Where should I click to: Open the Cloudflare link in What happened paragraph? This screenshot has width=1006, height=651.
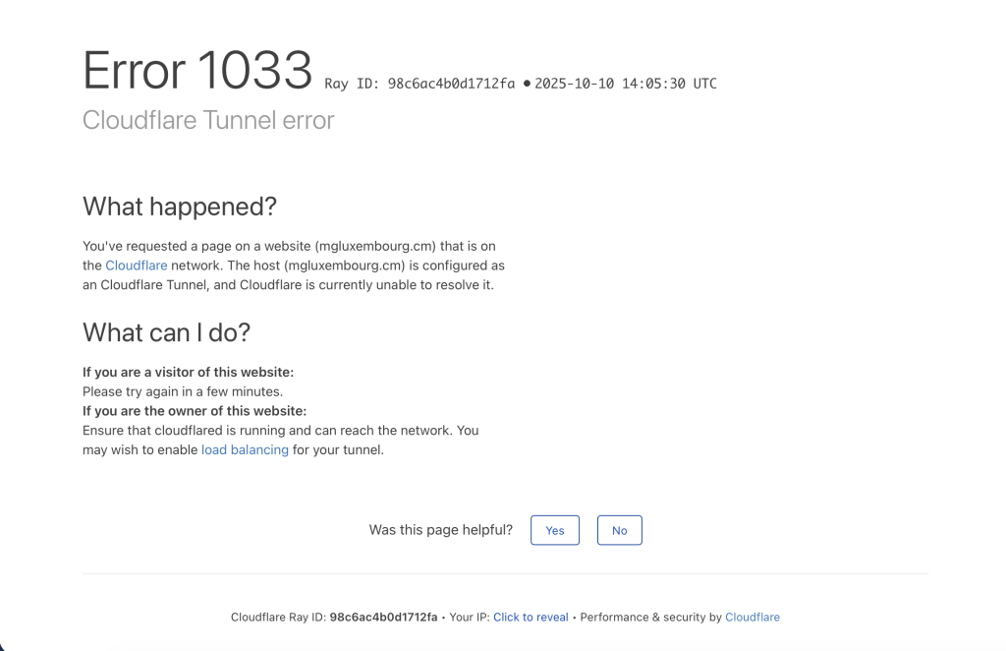click(137, 266)
